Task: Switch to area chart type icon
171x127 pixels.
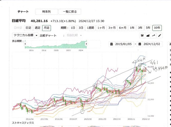Action: click(148, 35)
